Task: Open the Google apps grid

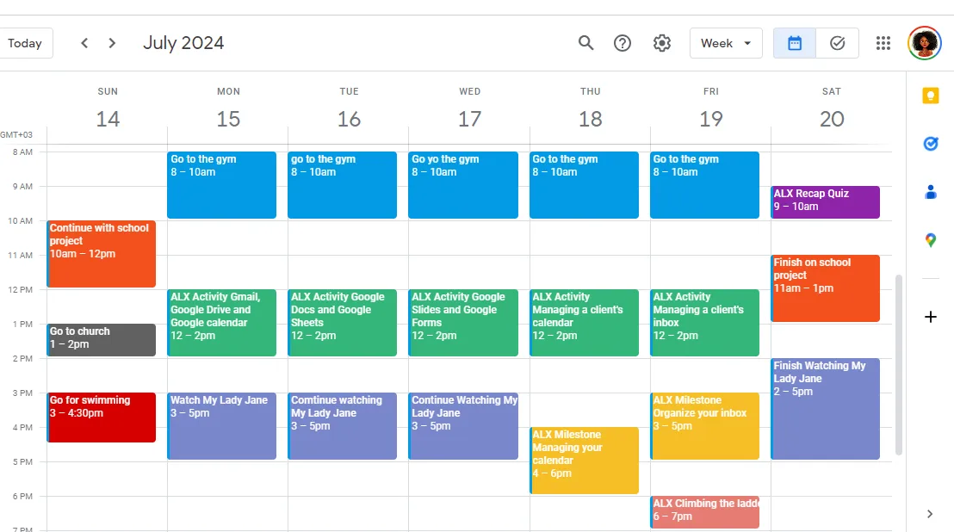Action: click(x=883, y=43)
